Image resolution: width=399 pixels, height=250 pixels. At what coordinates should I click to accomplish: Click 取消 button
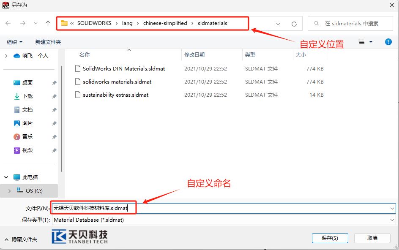[x=372, y=238]
